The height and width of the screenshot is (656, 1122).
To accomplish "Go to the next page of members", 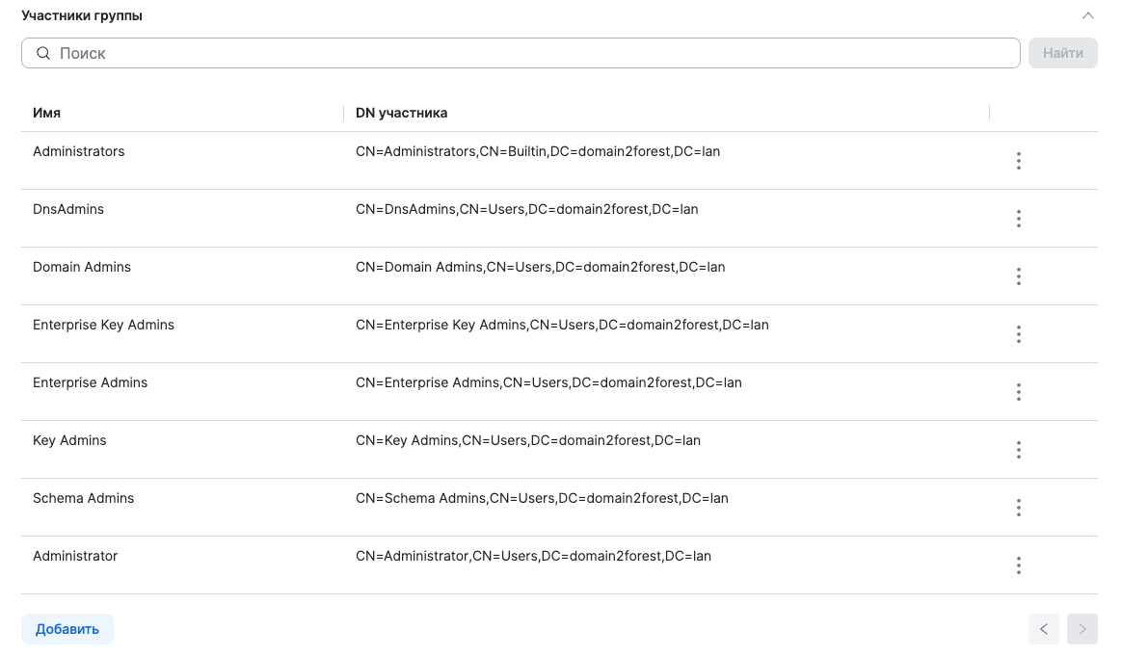I will click(x=1082, y=630).
